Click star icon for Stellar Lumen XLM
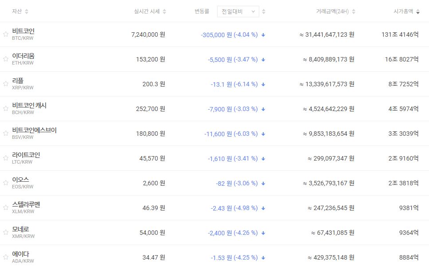The image size is (429, 268). (x=6, y=207)
